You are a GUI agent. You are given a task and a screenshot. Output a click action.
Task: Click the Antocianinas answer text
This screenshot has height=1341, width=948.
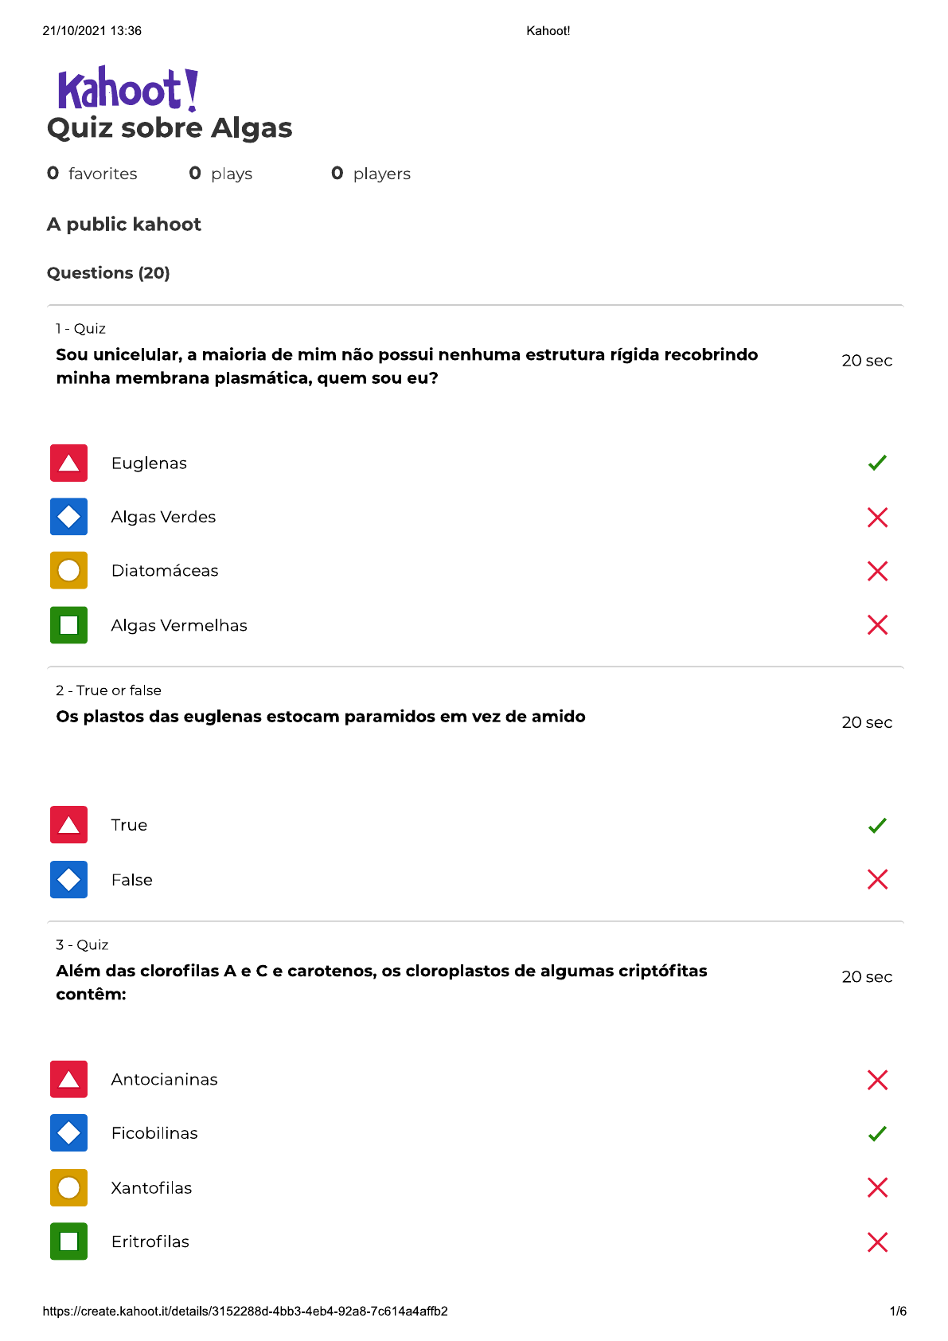point(164,1080)
